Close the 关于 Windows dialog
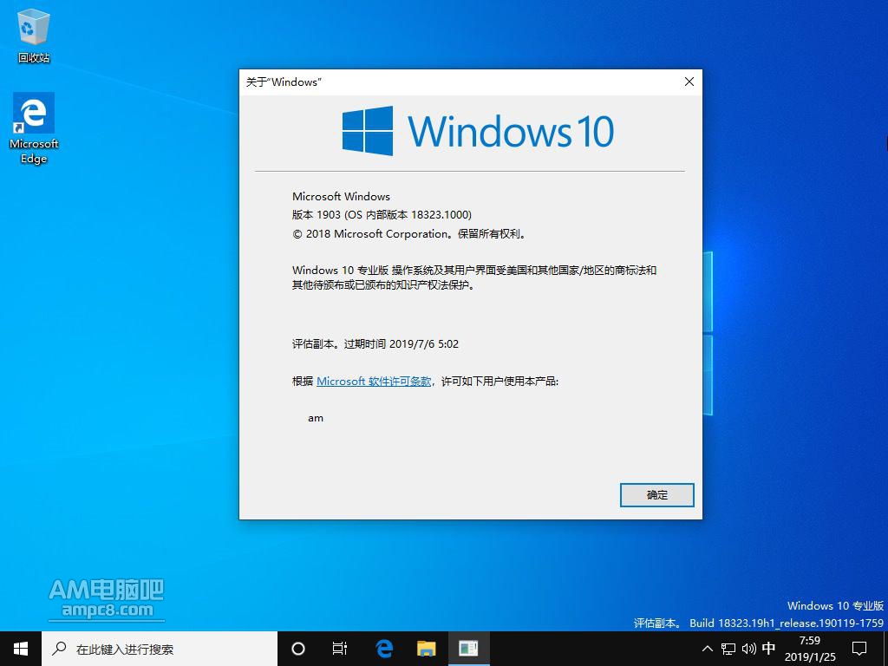 pyautogui.click(x=689, y=82)
